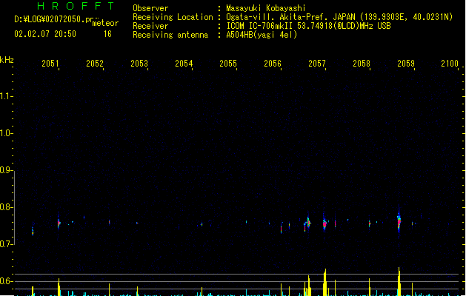Image resolution: width=466 pixels, height=296 pixels.
Task: Click the Observer label
Action: (x=150, y=8)
